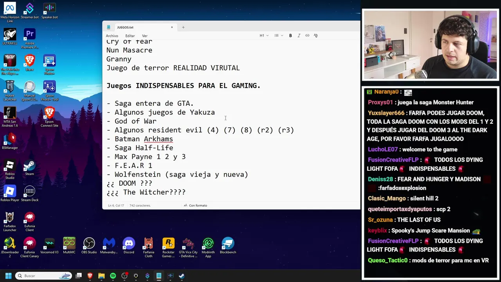Open the H1 heading dropdown
Image resolution: width=501 pixels, height=282 pixels.
tap(264, 36)
